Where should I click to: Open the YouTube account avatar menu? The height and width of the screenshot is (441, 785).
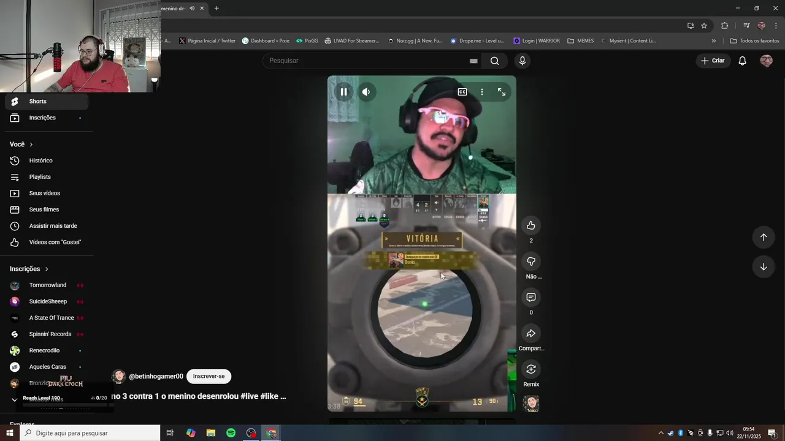(766, 61)
